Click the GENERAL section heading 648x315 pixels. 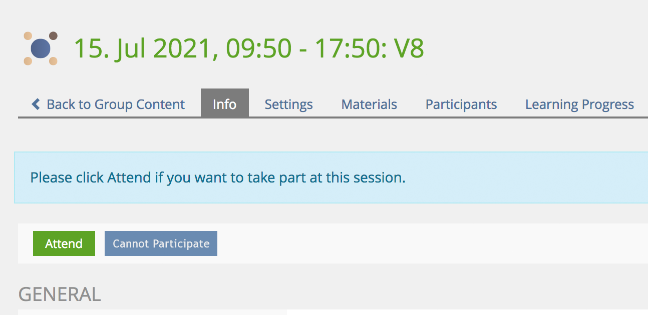click(60, 294)
